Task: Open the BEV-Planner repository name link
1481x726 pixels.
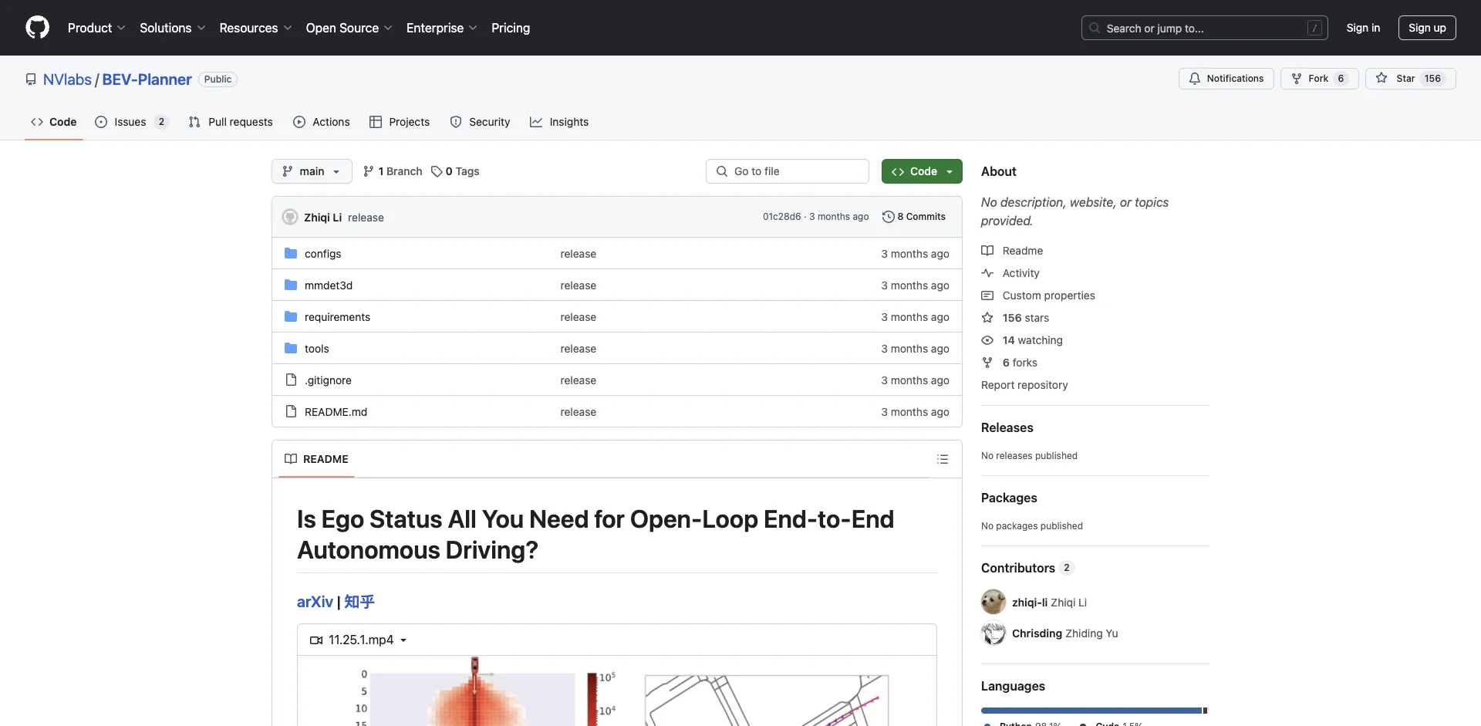Action: pyautogui.click(x=147, y=79)
